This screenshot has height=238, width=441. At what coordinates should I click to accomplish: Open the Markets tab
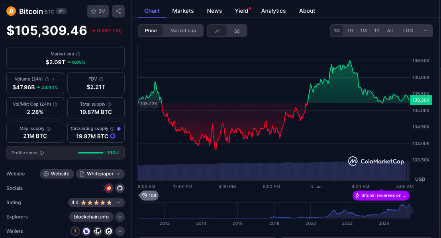pos(183,11)
